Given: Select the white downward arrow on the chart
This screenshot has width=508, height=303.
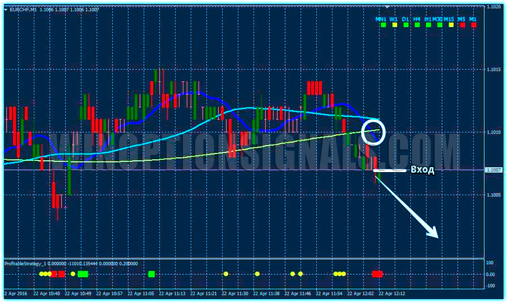Looking at the screenshot, I should 409,209.
